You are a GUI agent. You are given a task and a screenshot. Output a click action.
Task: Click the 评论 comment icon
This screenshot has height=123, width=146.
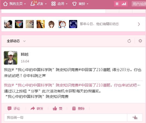9,108
